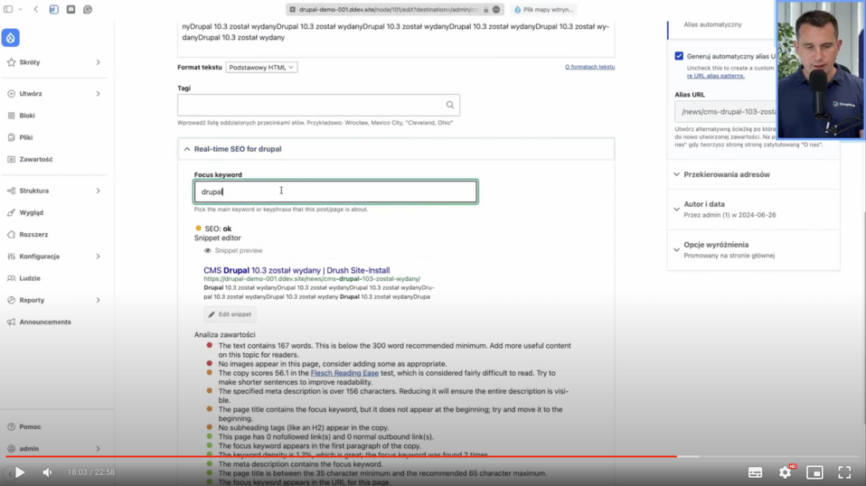Click the snippet title CMS Drupal 10.3 link
866x486 pixels.
pyautogui.click(x=296, y=270)
